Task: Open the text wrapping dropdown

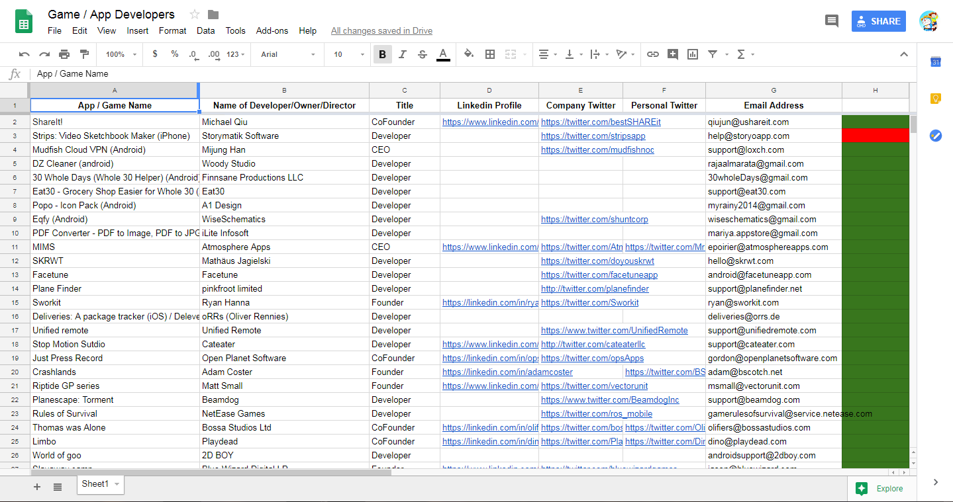Action: coord(599,54)
